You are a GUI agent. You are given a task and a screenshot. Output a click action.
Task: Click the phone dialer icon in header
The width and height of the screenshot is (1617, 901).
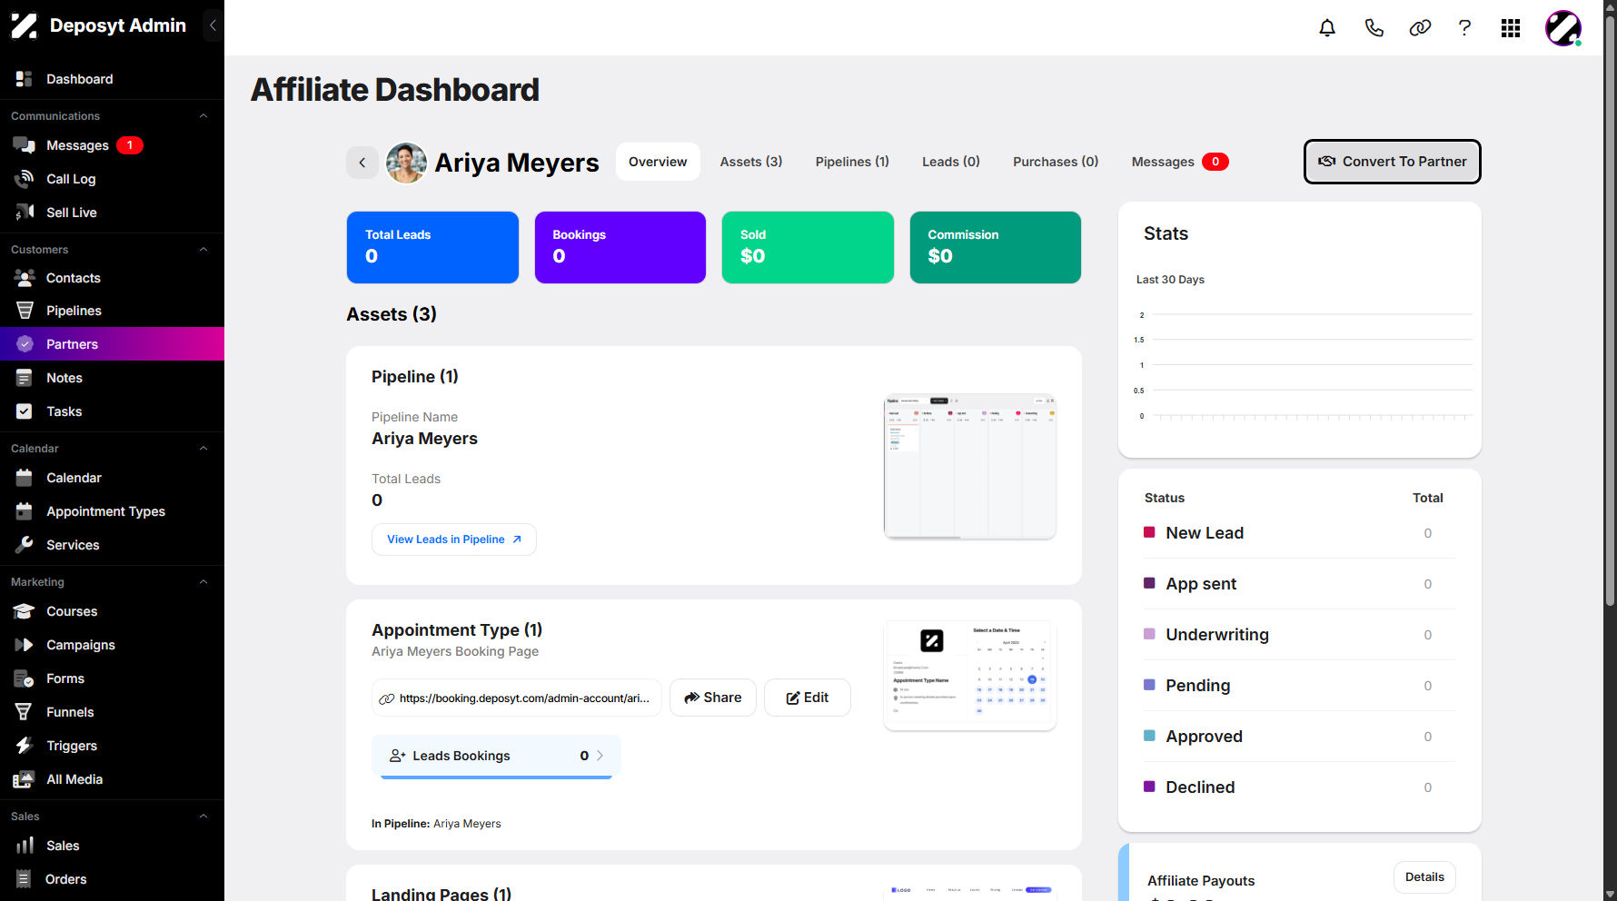1374,28
